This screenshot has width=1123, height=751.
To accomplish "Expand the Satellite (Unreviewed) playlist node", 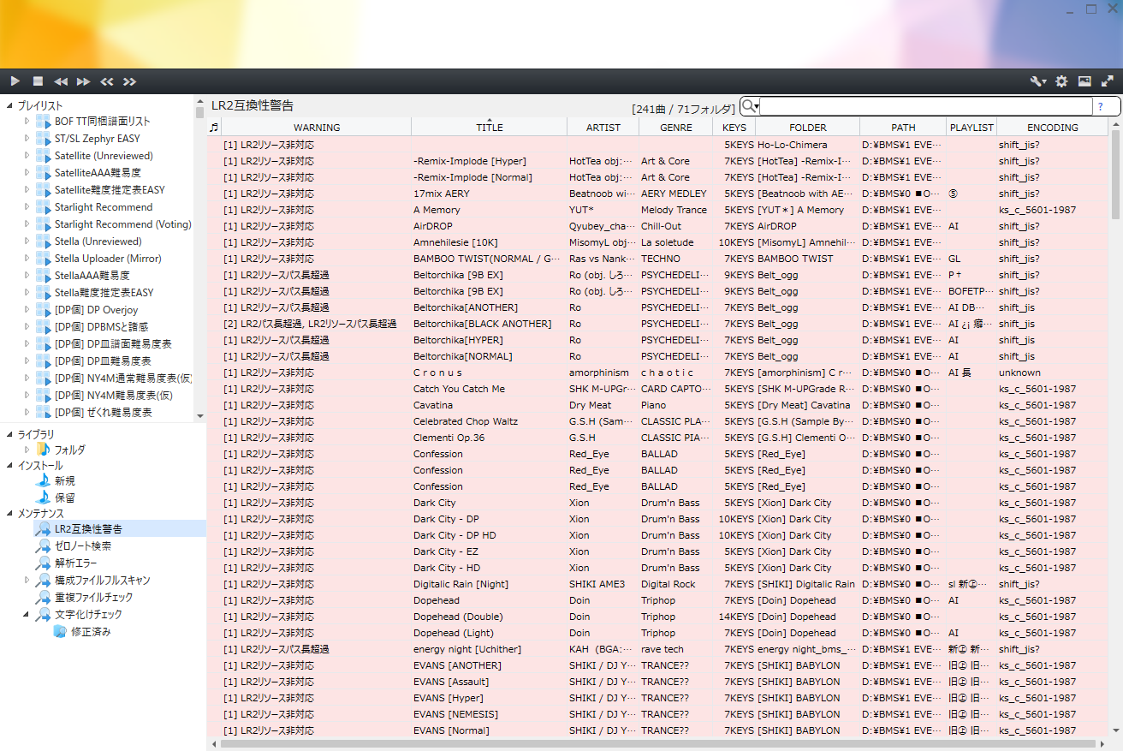I will (27, 155).
